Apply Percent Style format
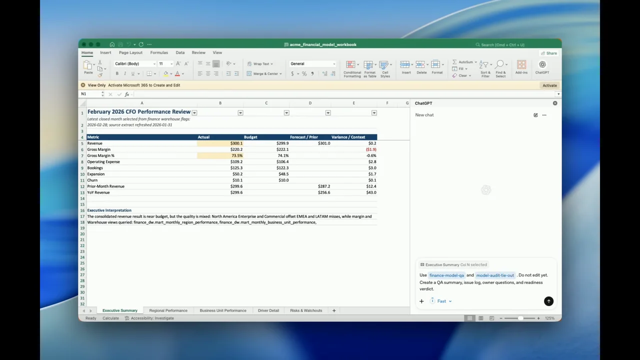Viewport: 640px width, 360px height. click(x=304, y=73)
